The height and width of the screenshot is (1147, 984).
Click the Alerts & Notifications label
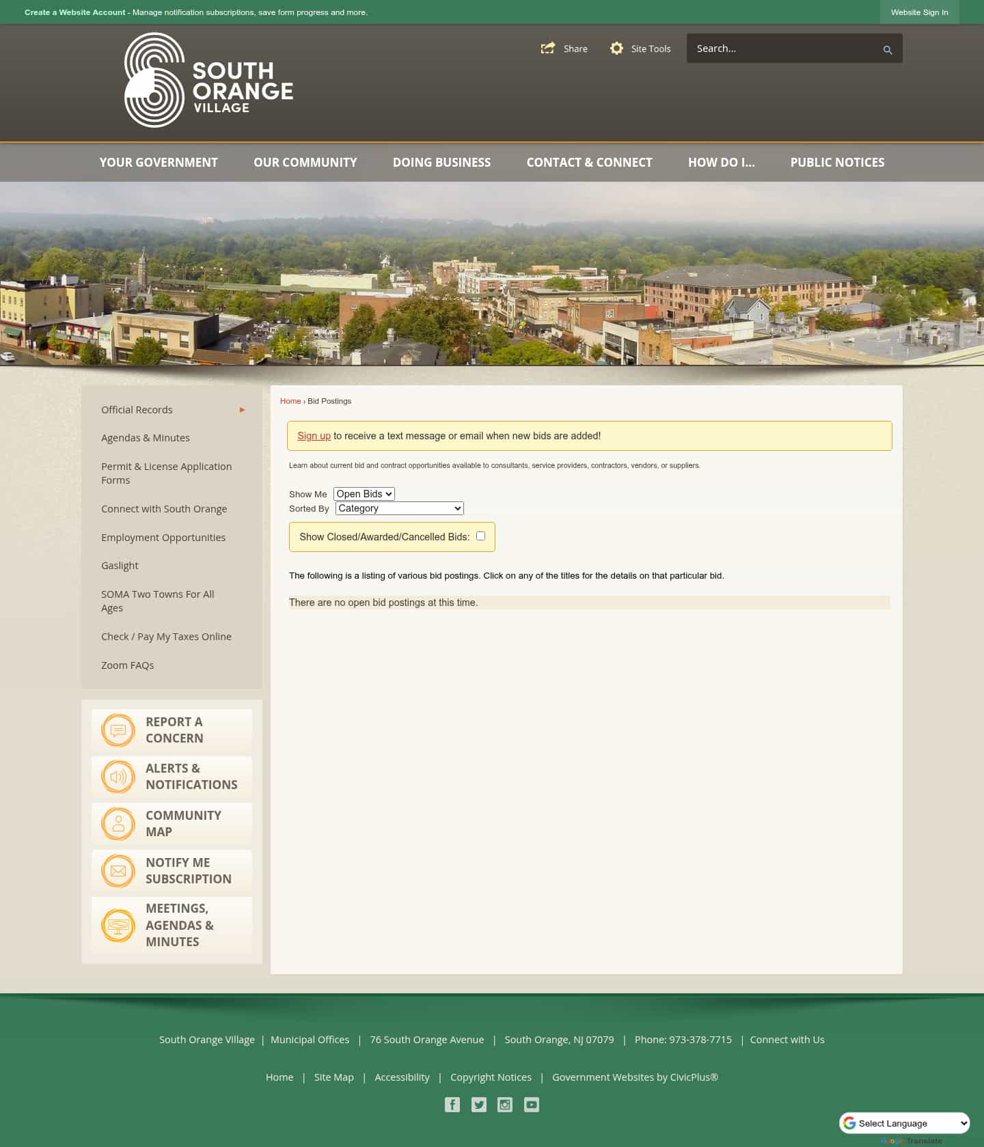point(191,777)
